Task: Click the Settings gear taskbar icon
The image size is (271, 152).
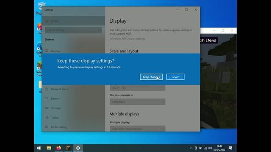Action: (x=78, y=148)
